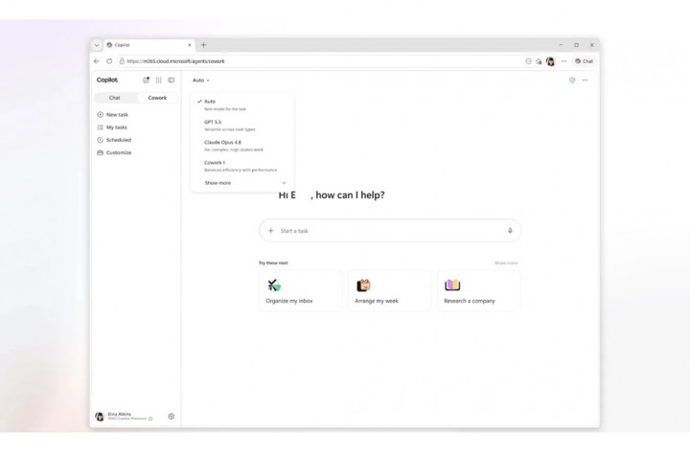Click the new chat compose icon beside Copilot
690x458 pixels.
click(146, 80)
